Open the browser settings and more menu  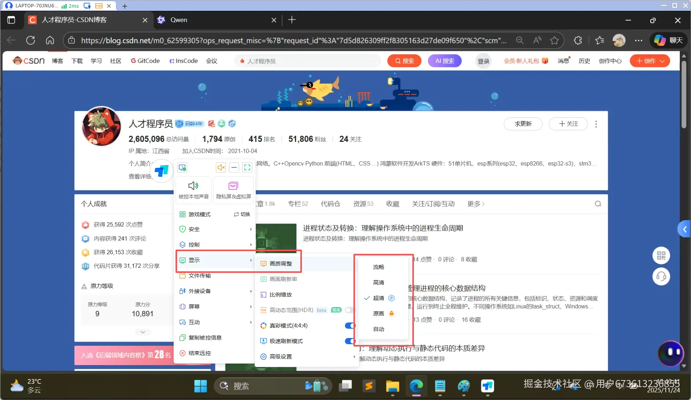point(639,40)
